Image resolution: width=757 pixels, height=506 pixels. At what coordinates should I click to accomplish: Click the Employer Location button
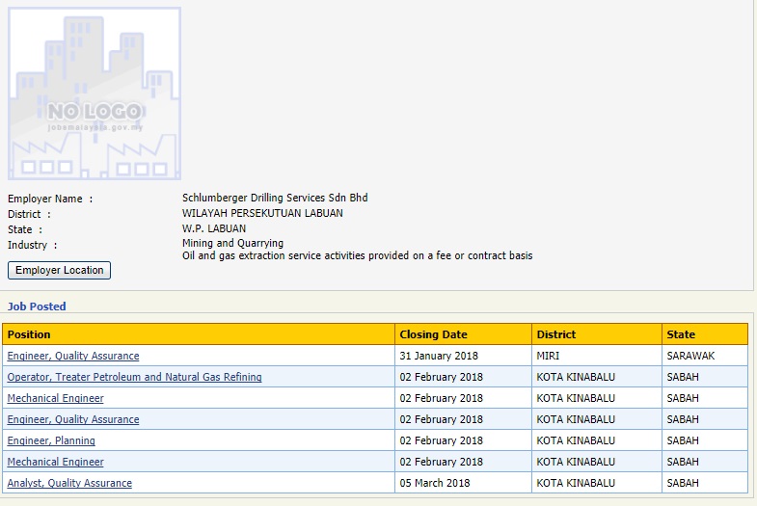pyautogui.click(x=59, y=270)
